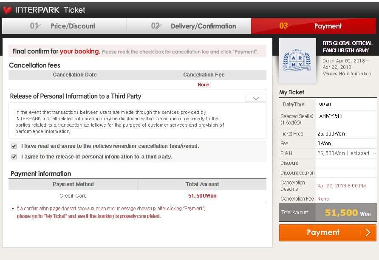Open the Price/Discount step tab
The image size is (379, 260).
click(x=64, y=26)
